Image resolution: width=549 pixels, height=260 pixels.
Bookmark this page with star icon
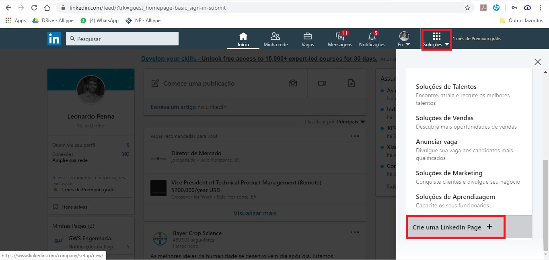point(467,8)
